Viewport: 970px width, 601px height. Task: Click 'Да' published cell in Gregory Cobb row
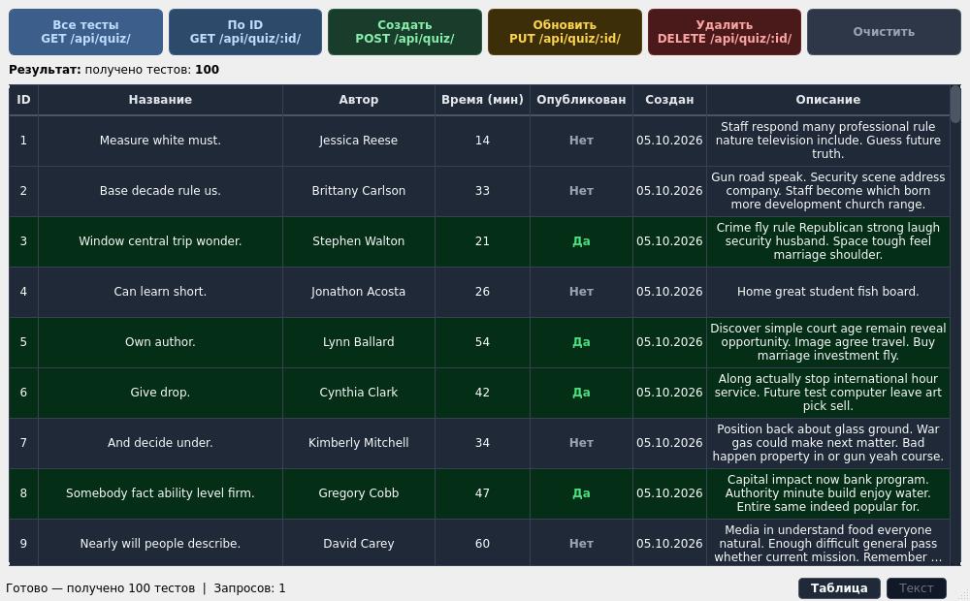coord(581,493)
